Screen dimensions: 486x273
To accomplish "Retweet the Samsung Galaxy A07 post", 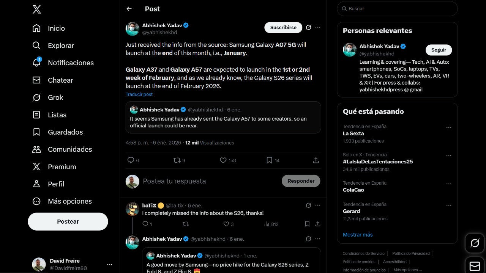I will 177,160.
